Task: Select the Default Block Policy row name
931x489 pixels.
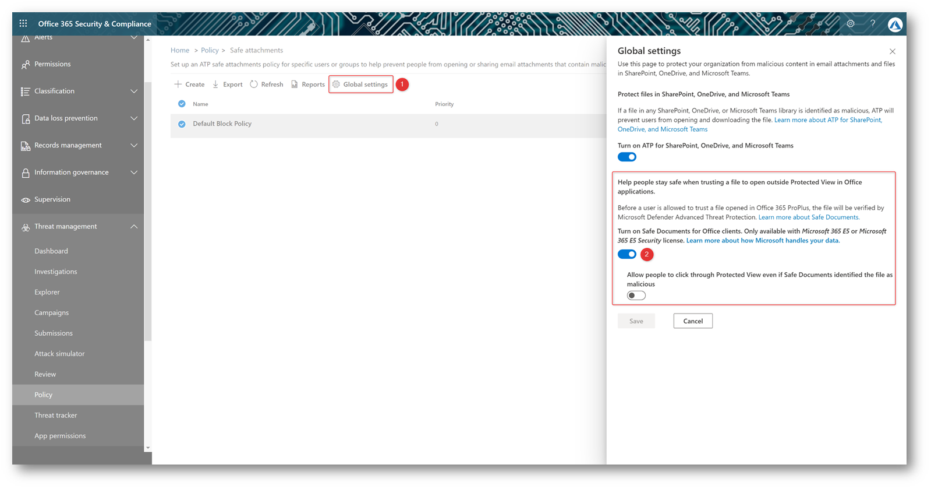Action: point(222,124)
